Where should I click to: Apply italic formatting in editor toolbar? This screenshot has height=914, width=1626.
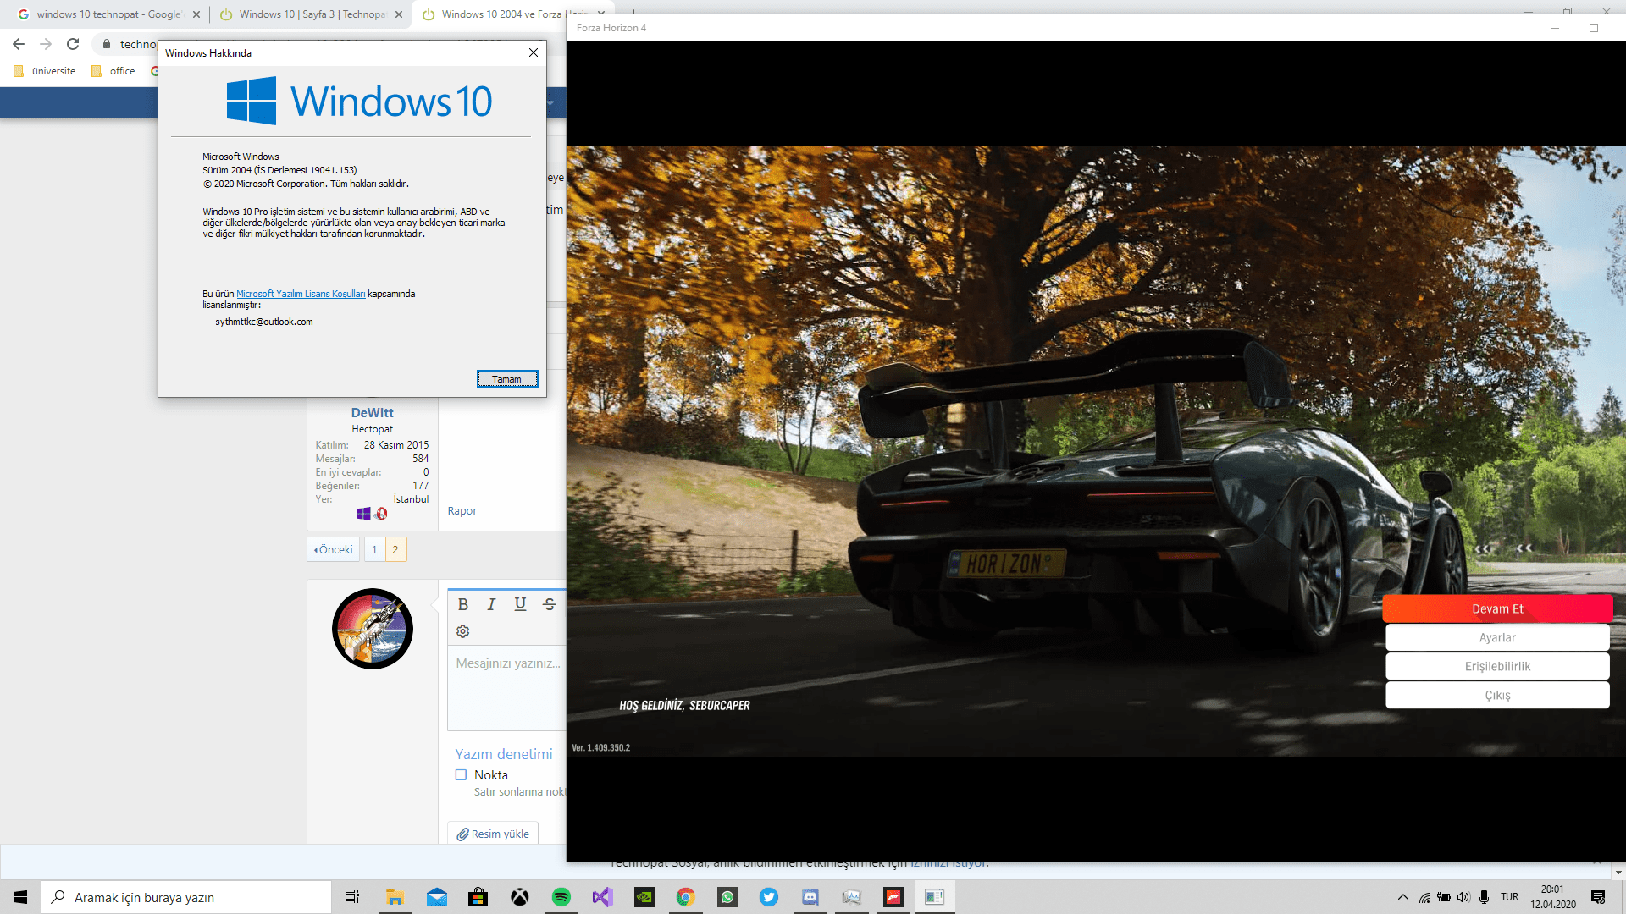pos(491,604)
